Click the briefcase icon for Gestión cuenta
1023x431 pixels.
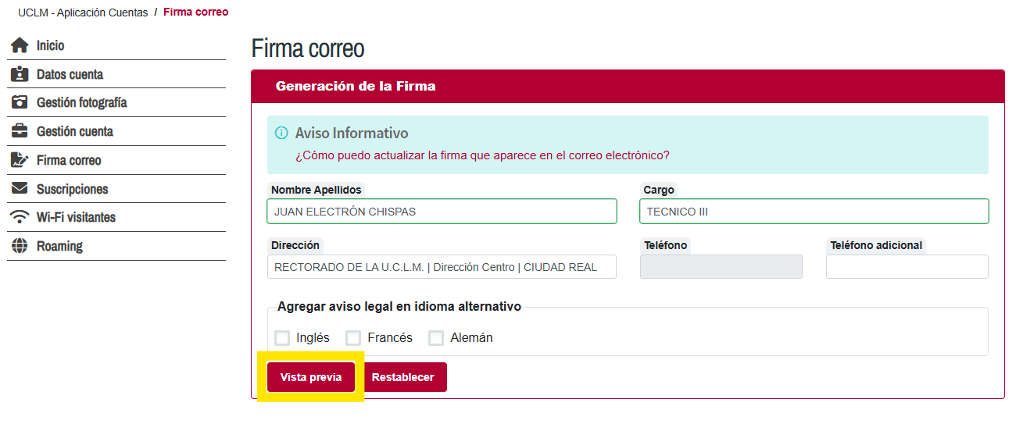coord(20,132)
